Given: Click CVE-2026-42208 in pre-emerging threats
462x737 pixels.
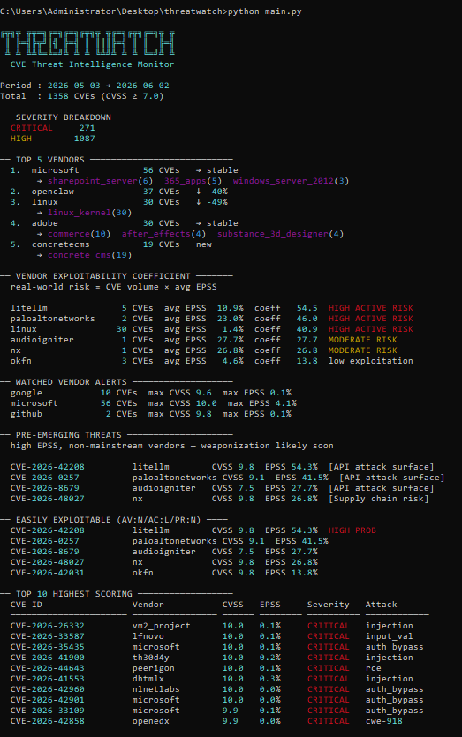Looking at the screenshot, I should click(x=48, y=467).
